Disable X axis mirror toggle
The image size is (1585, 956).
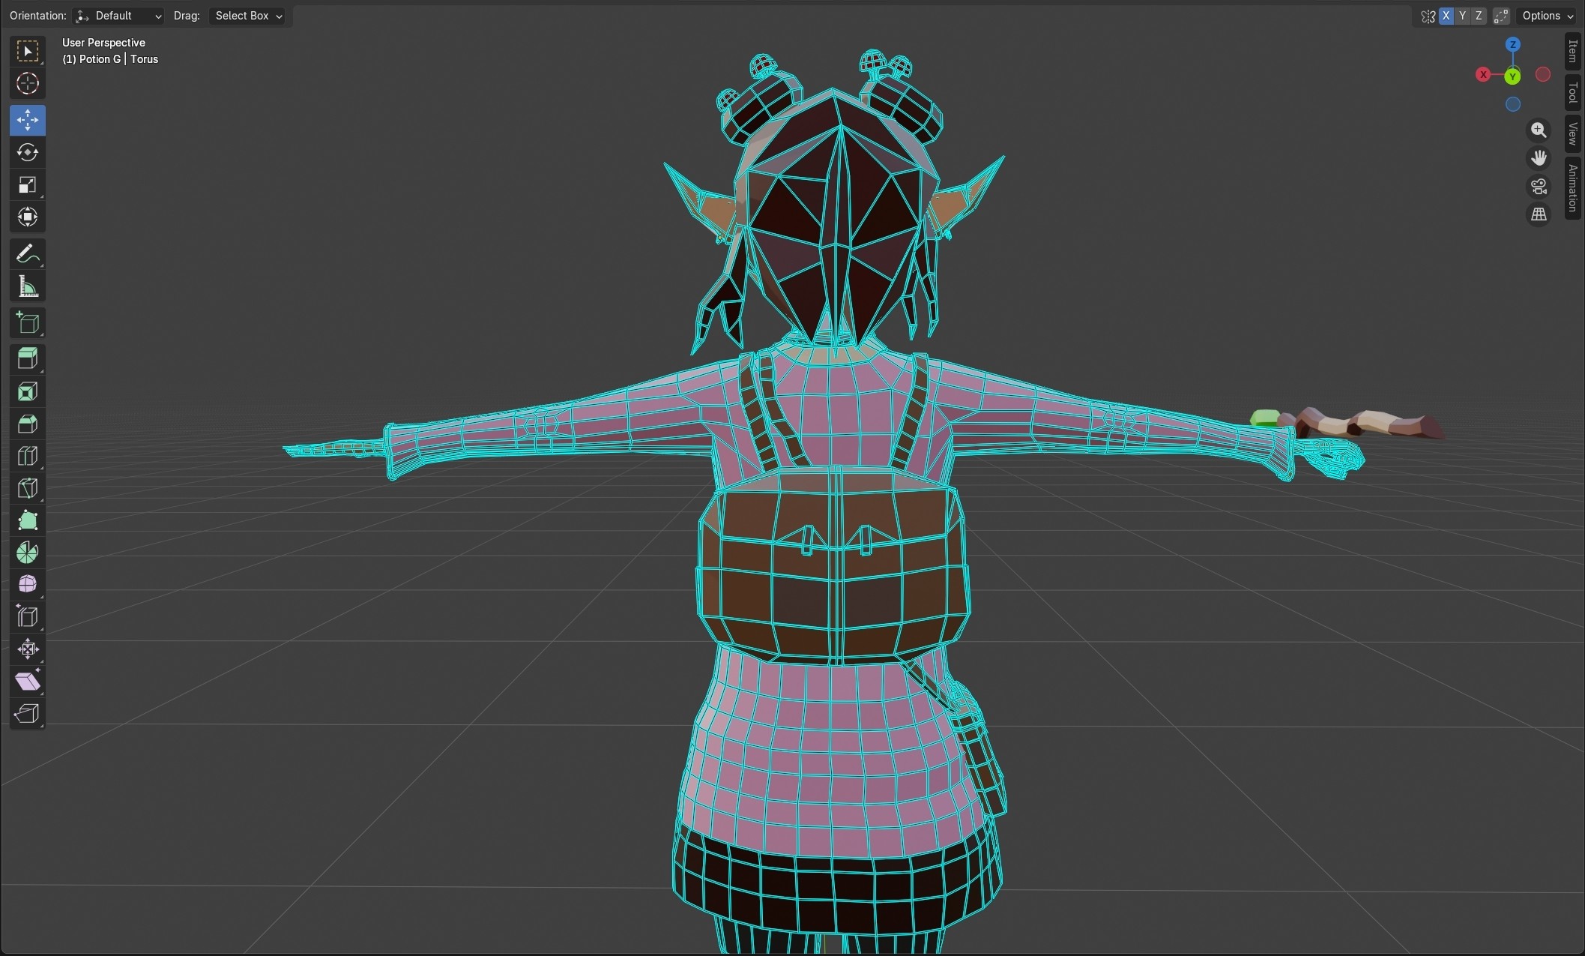click(x=1446, y=16)
